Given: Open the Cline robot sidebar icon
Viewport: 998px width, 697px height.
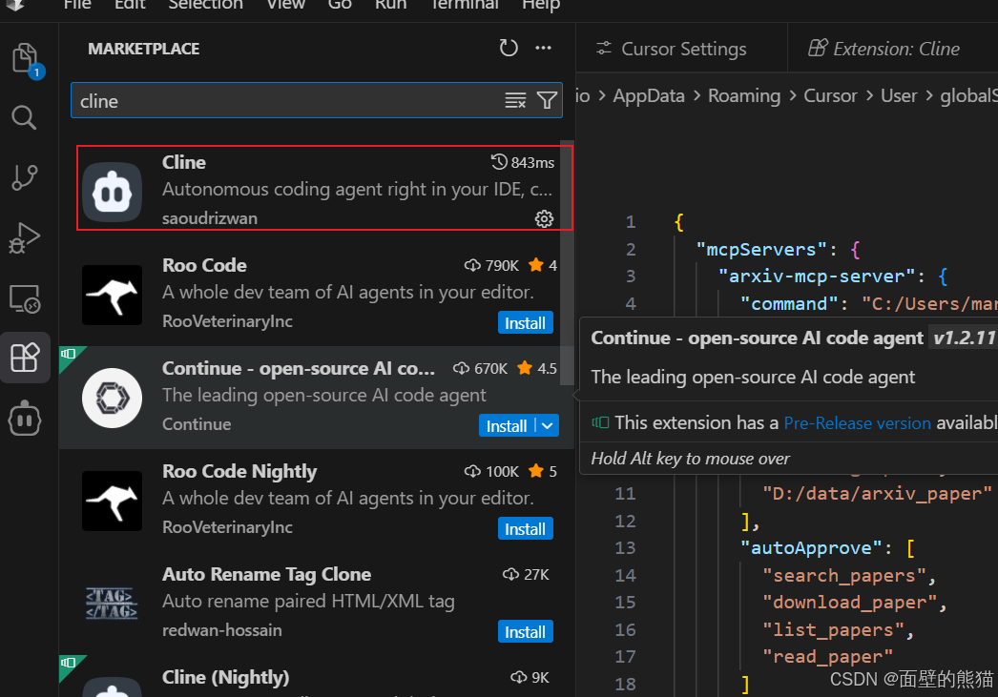Looking at the screenshot, I should click(25, 419).
